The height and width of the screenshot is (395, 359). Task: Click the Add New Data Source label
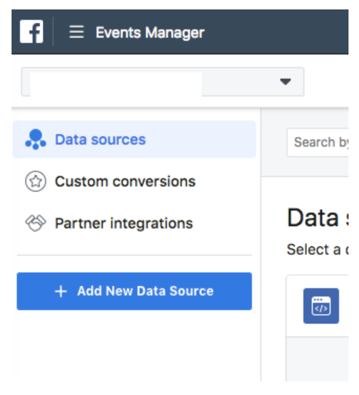click(145, 291)
